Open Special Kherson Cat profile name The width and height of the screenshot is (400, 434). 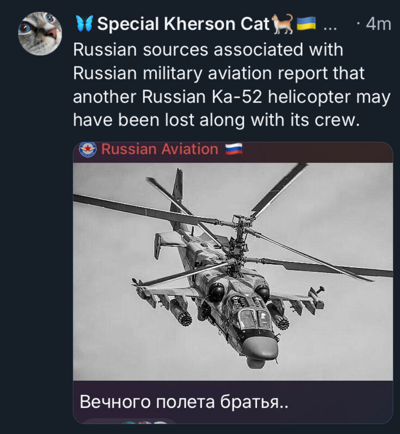[x=183, y=24]
